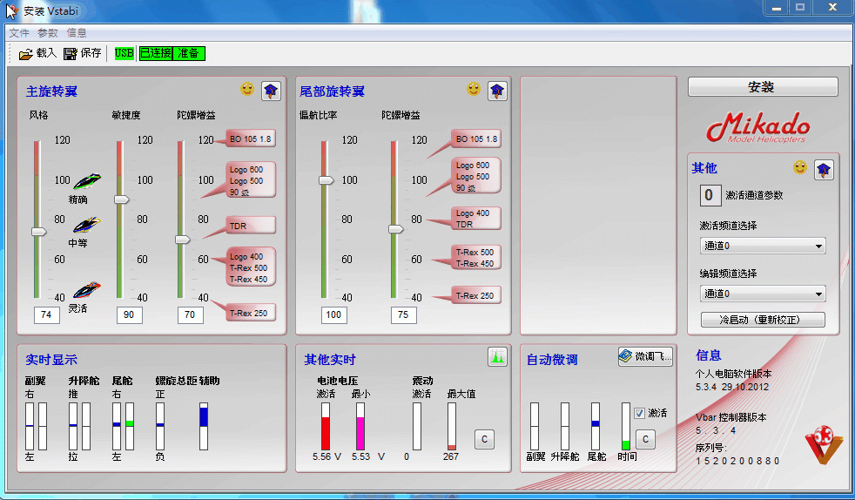Click the 安装 button
855x500 pixels.
coord(762,87)
